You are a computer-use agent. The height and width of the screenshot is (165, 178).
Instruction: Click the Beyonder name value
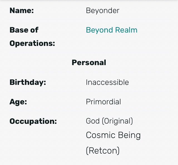103,11
